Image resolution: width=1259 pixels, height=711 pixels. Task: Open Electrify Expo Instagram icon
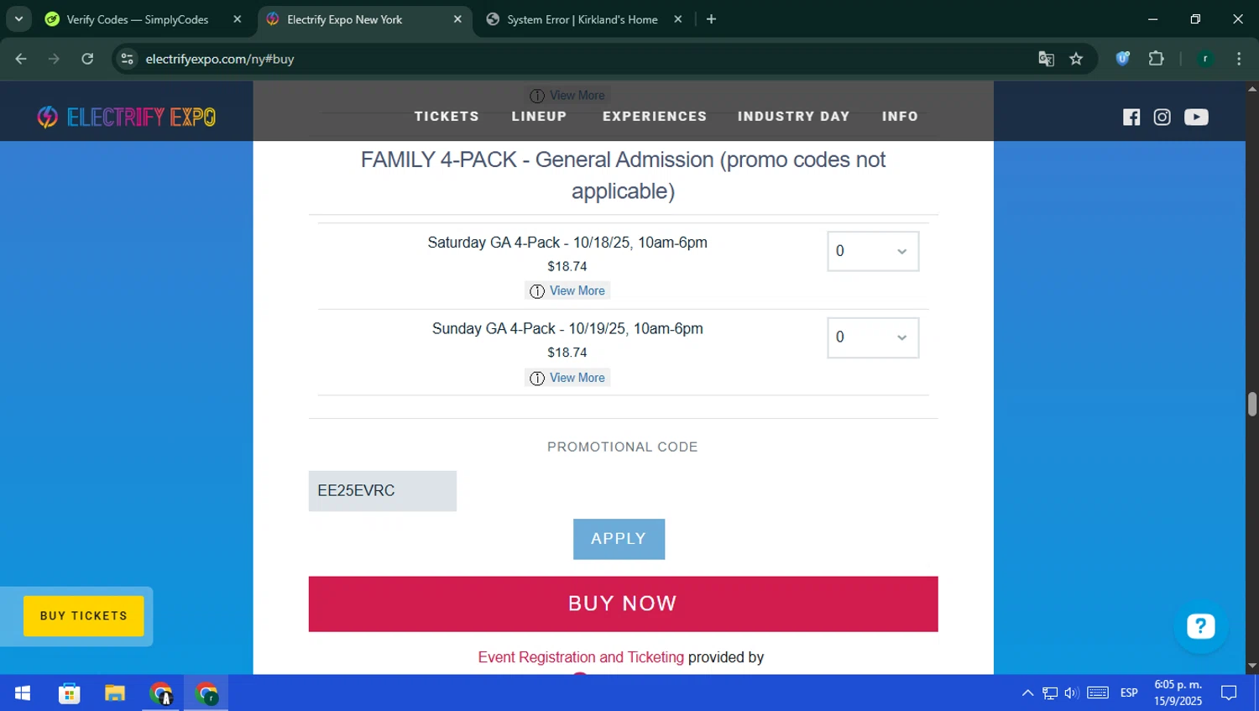click(1162, 118)
